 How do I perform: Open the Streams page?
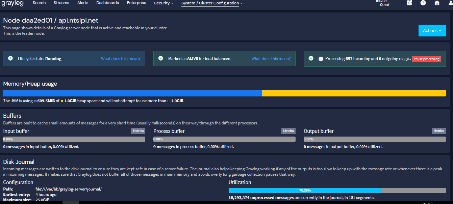[x=61, y=3]
